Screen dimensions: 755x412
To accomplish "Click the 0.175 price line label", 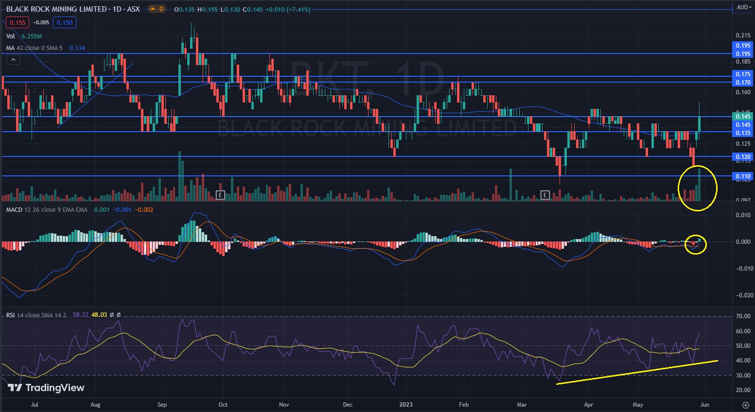I will [x=743, y=74].
